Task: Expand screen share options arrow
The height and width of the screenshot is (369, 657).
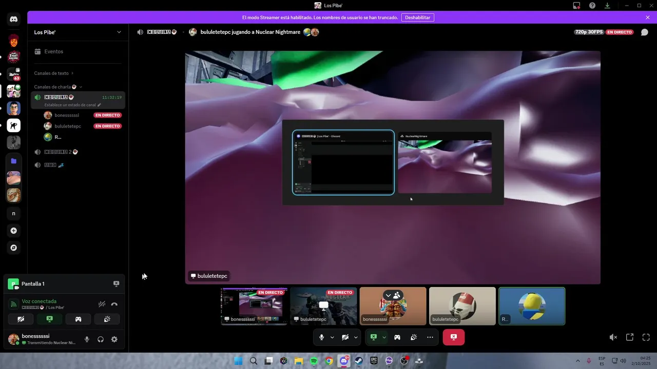Action: pyautogui.click(x=384, y=337)
